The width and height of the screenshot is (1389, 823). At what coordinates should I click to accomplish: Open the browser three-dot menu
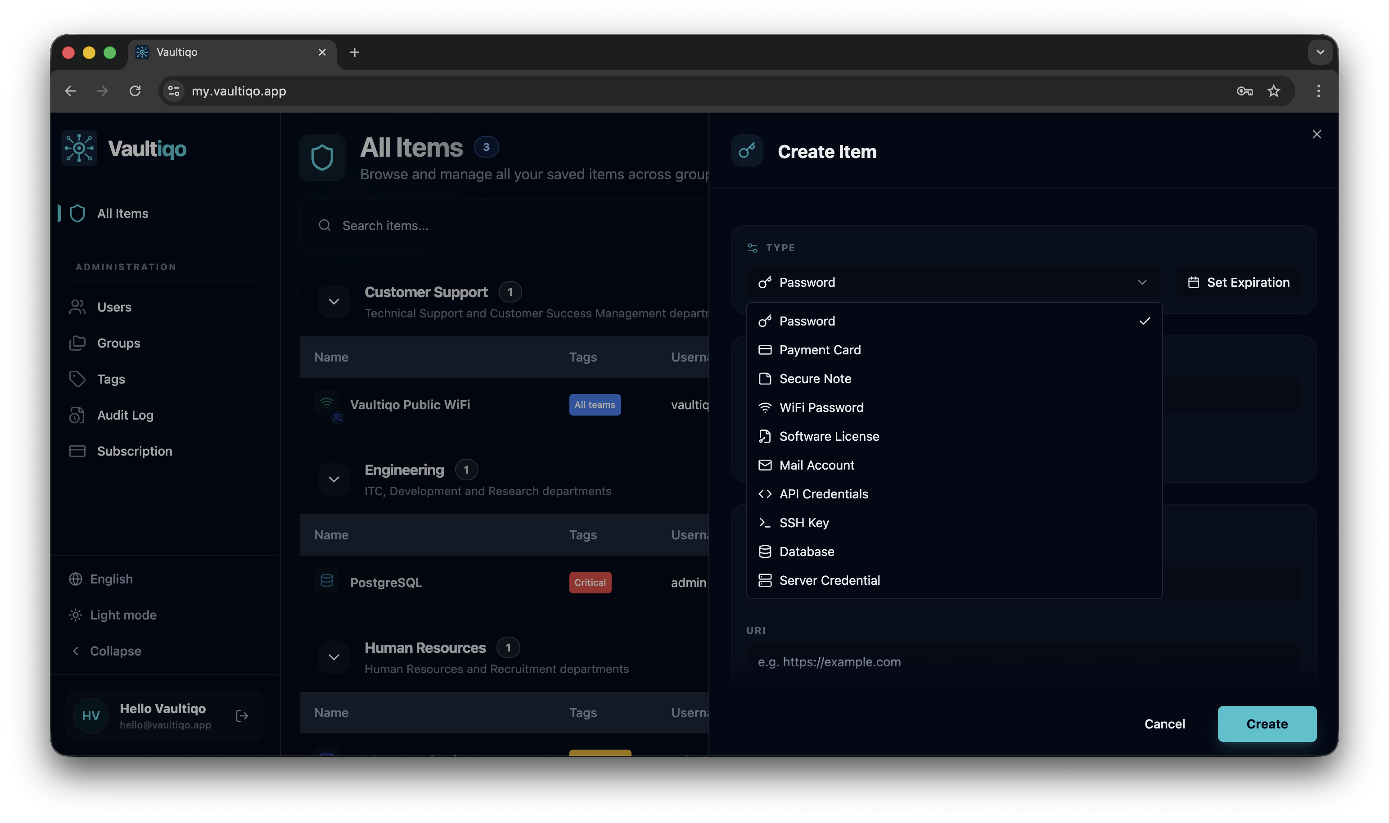[1319, 91]
